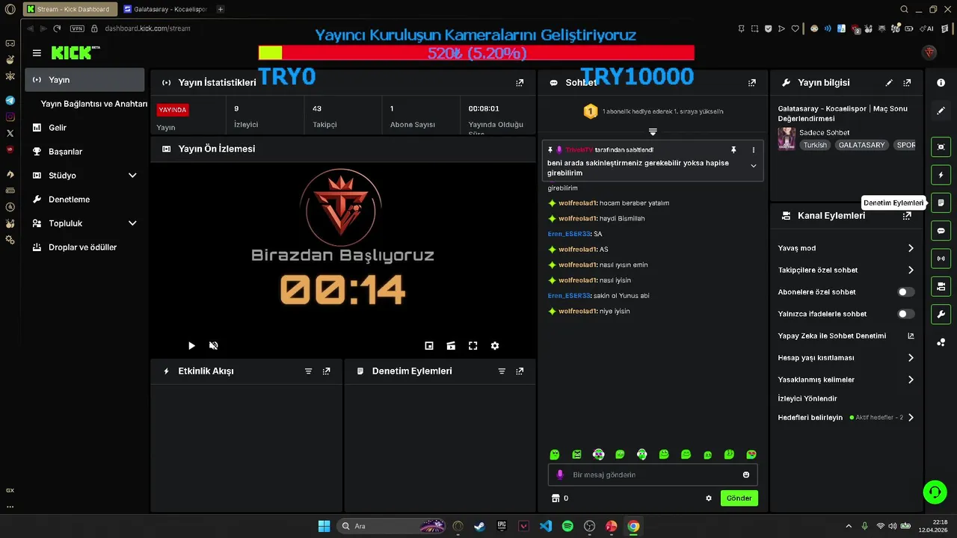
Task: Enter fullscreen in stream preview
Action: (x=473, y=346)
